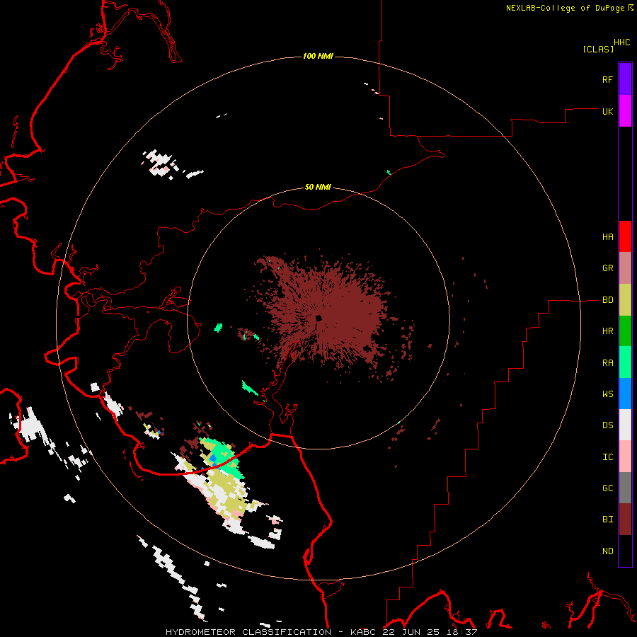
Task: Click the HR legend label
Action: (x=607, y=331)
